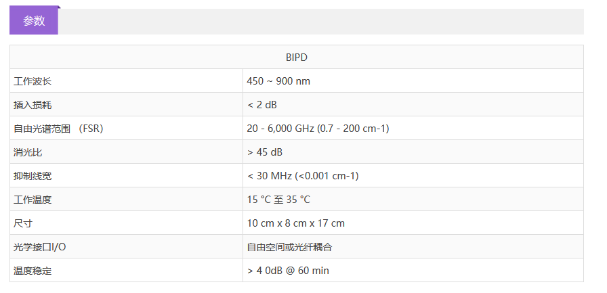Select the 450 ~ 900 nm value
Viewport: 607px width, 293px height.
click(278, 81)
